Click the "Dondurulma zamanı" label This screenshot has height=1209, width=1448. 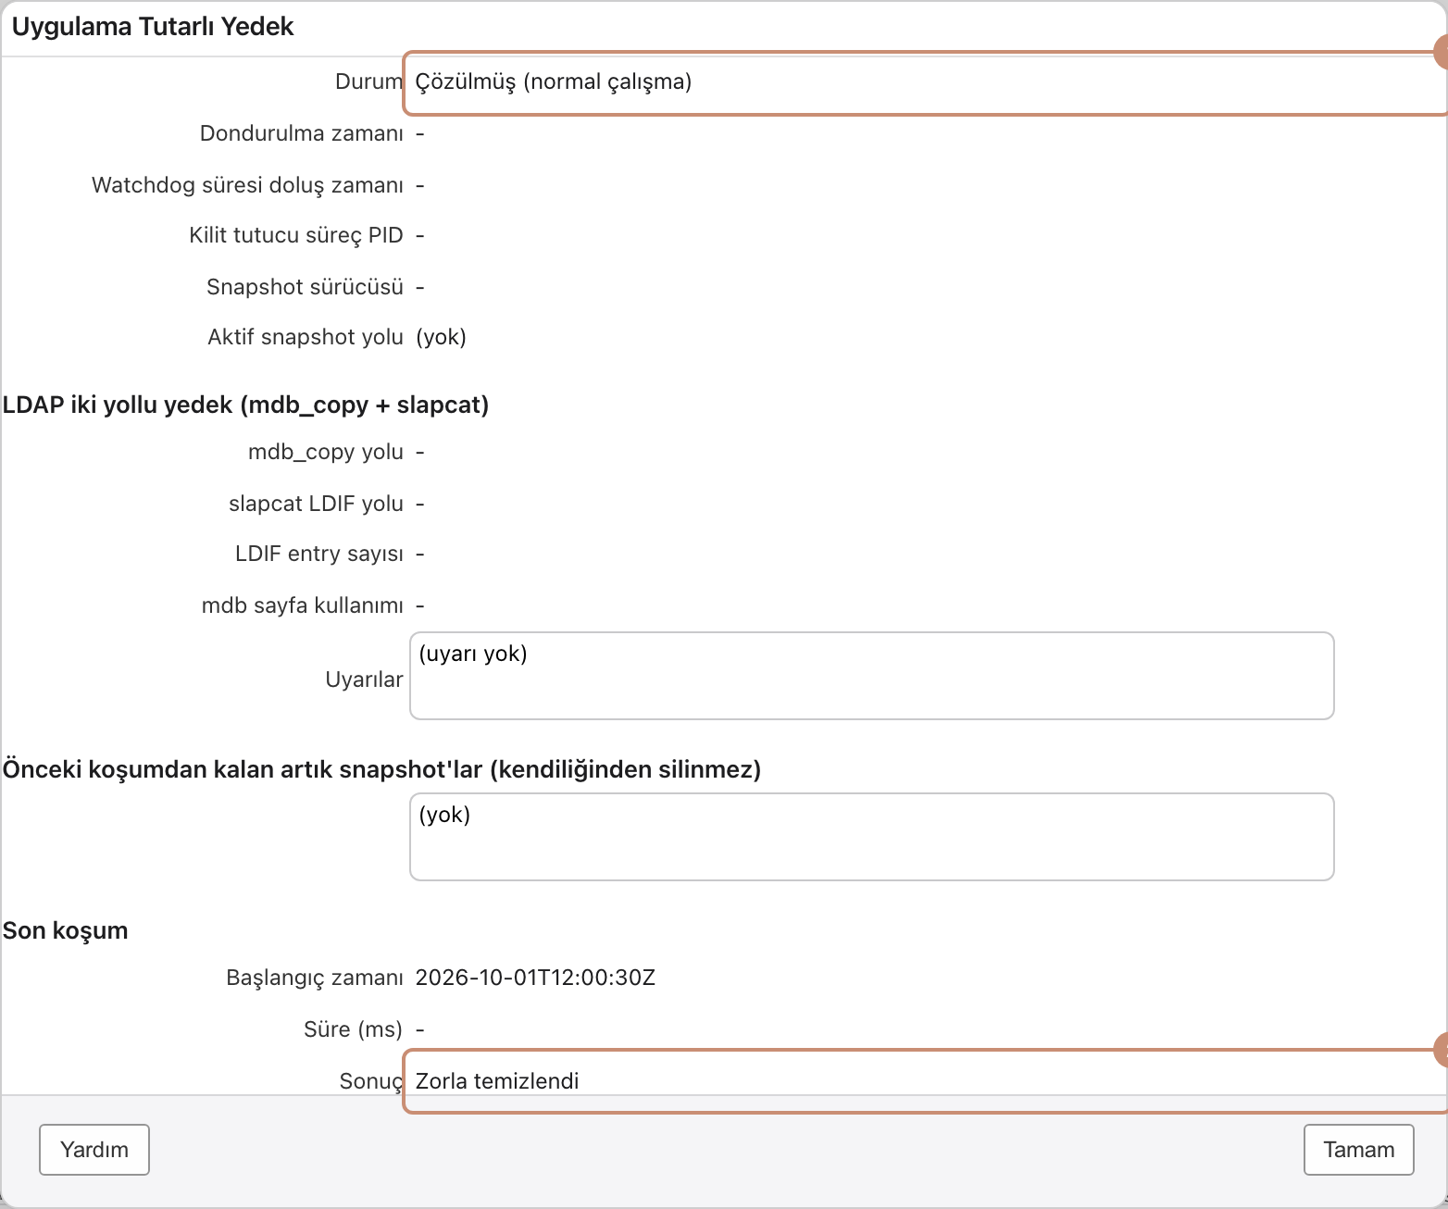click(302, 133)
